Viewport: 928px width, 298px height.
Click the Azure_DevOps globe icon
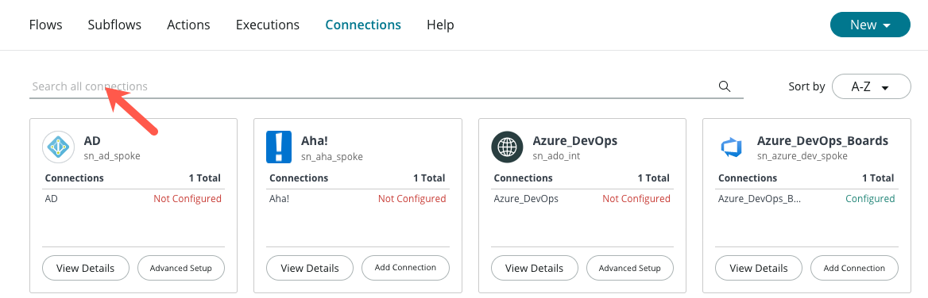507,147
